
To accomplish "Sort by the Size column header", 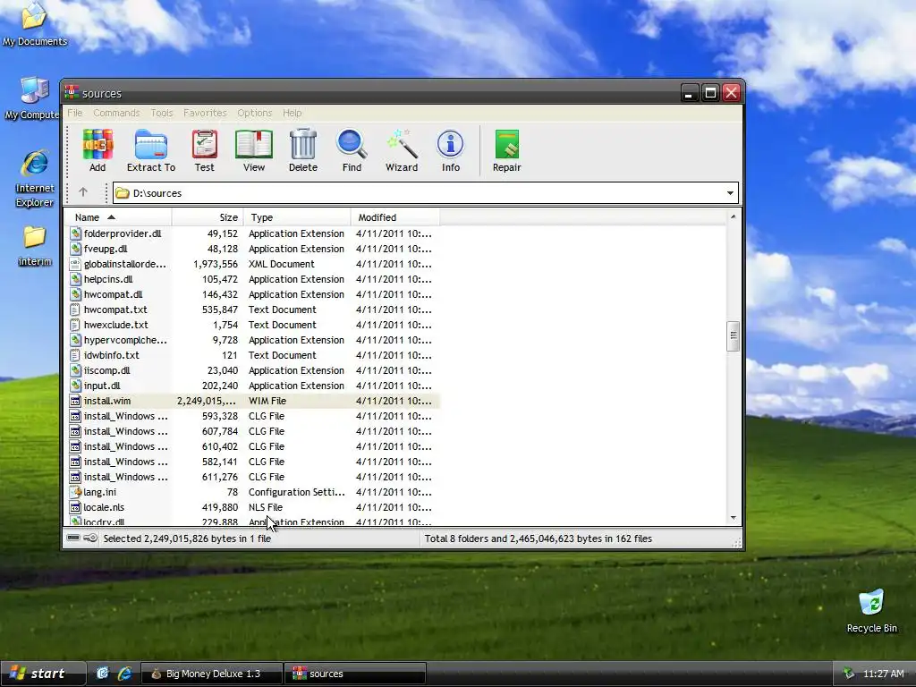I will click(208, 217).
